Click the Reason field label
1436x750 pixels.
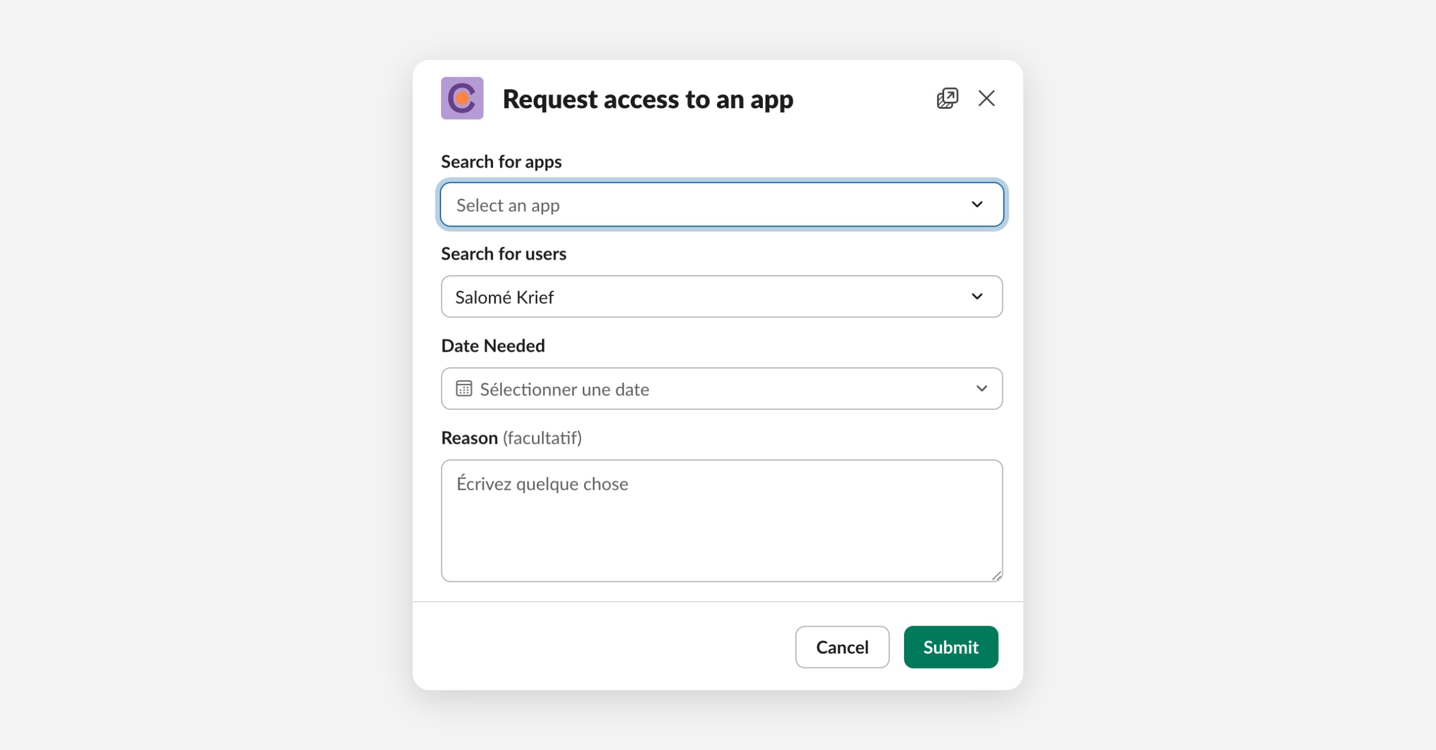tap(469, 438)
